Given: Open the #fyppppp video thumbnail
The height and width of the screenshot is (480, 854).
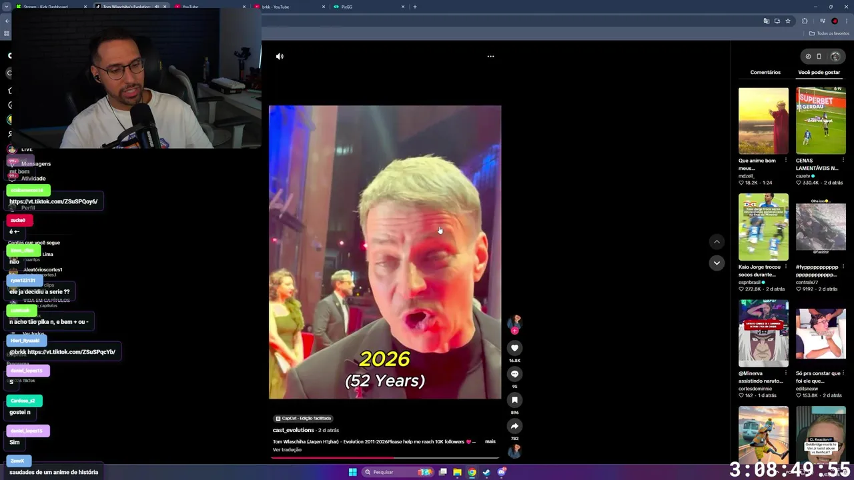Looking at the screenshot, I should 821,227.
